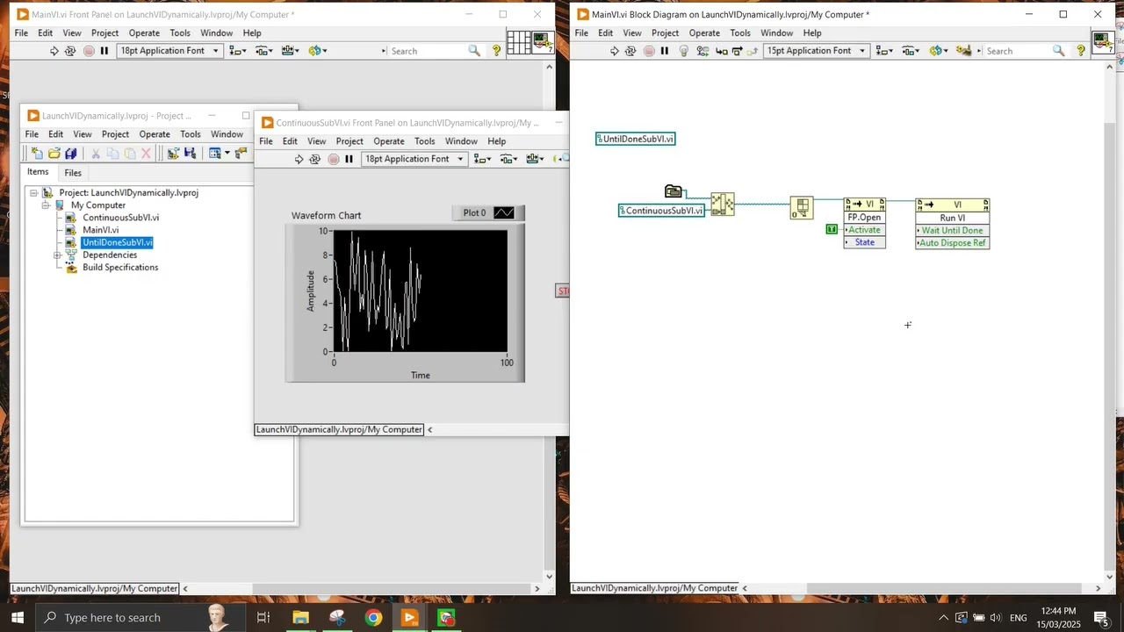Open Resize Objects dropdown in MainVI Front Panel
Viewport: 1124px width, 632px height.
point(292,51)
